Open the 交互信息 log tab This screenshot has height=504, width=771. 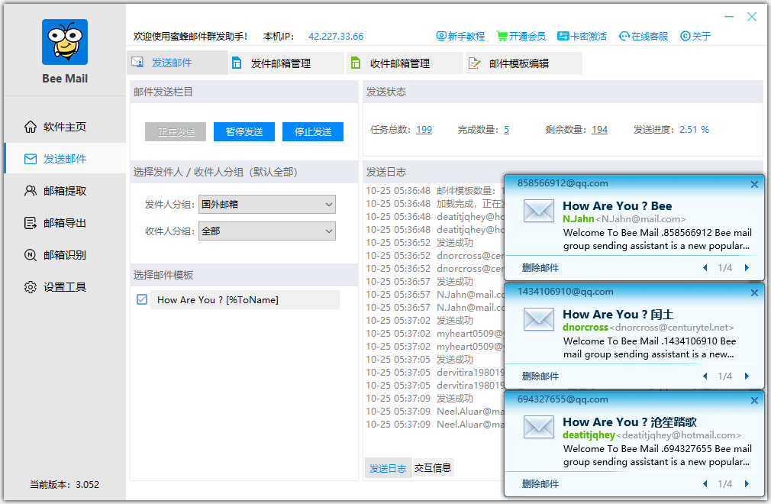point(434,467)
